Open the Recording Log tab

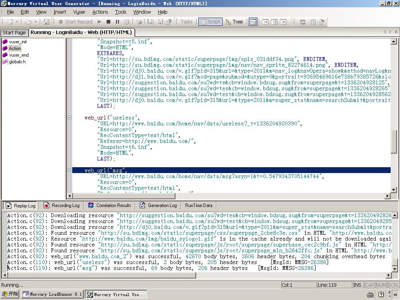point(61,205)
